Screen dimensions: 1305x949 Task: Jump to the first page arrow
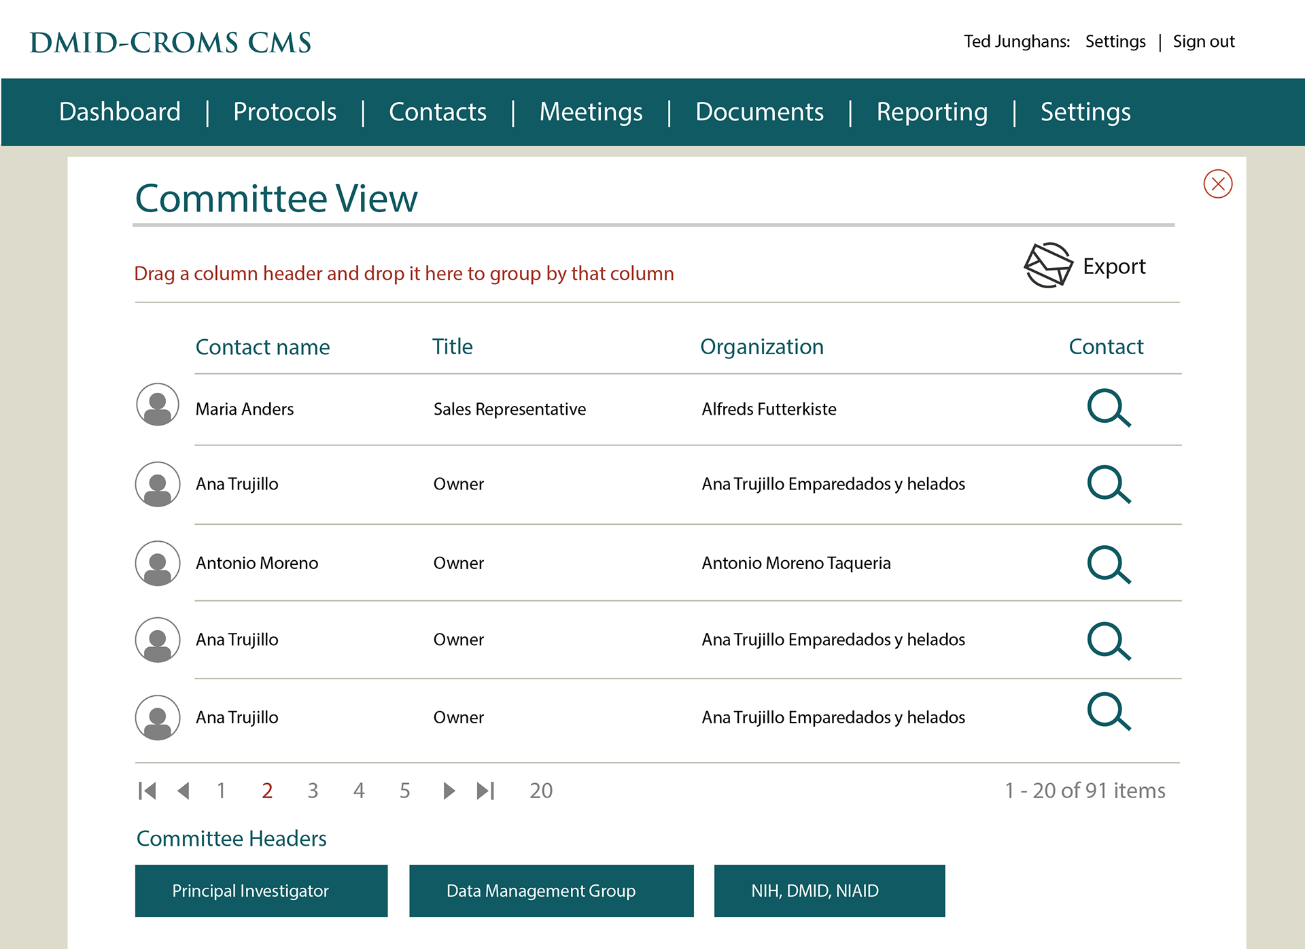[147, 791]
